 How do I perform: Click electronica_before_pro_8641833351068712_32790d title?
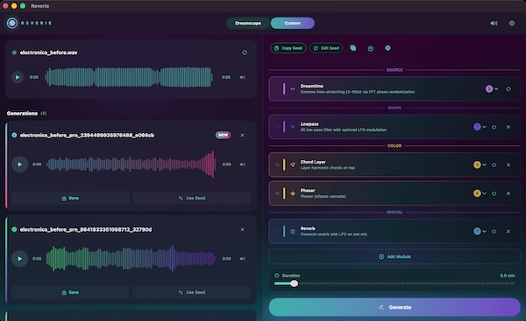[x=86, y=230]
